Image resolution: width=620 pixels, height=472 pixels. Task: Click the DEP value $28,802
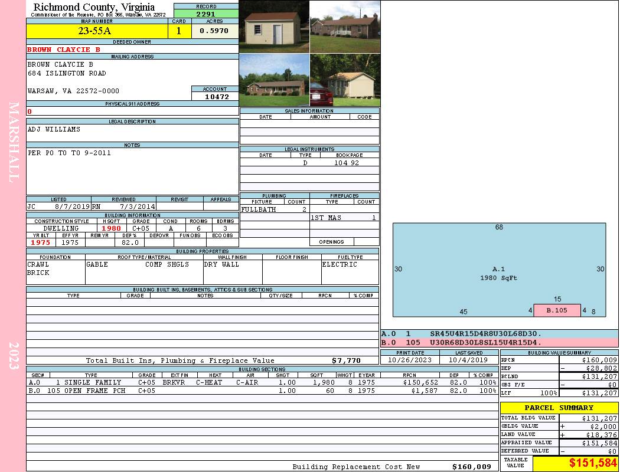coord(602,368)
